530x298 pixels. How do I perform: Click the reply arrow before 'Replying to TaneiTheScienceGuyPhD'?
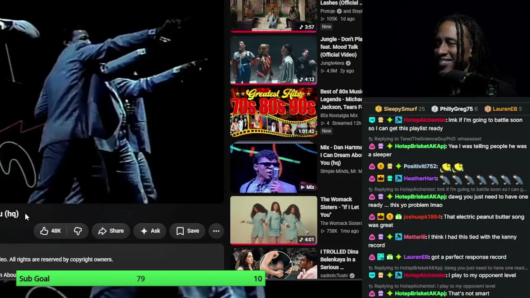[x=371, y=139]
